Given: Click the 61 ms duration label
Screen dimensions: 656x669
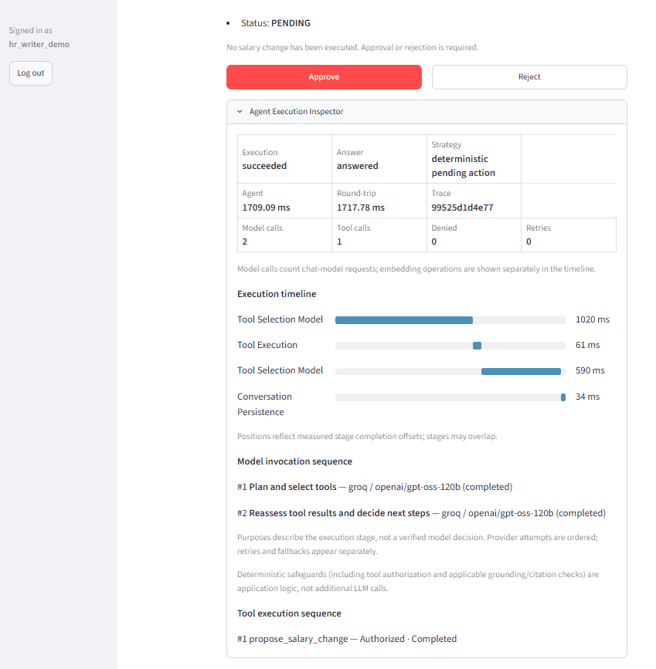Looking at the screenshot, I should (x=587, y=345).
